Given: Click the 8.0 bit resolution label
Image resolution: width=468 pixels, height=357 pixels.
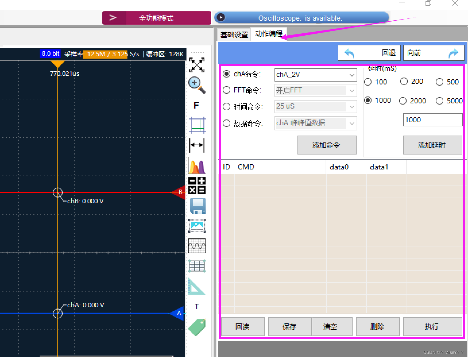Looking at the screenshot, I should (x=50, y=53).
